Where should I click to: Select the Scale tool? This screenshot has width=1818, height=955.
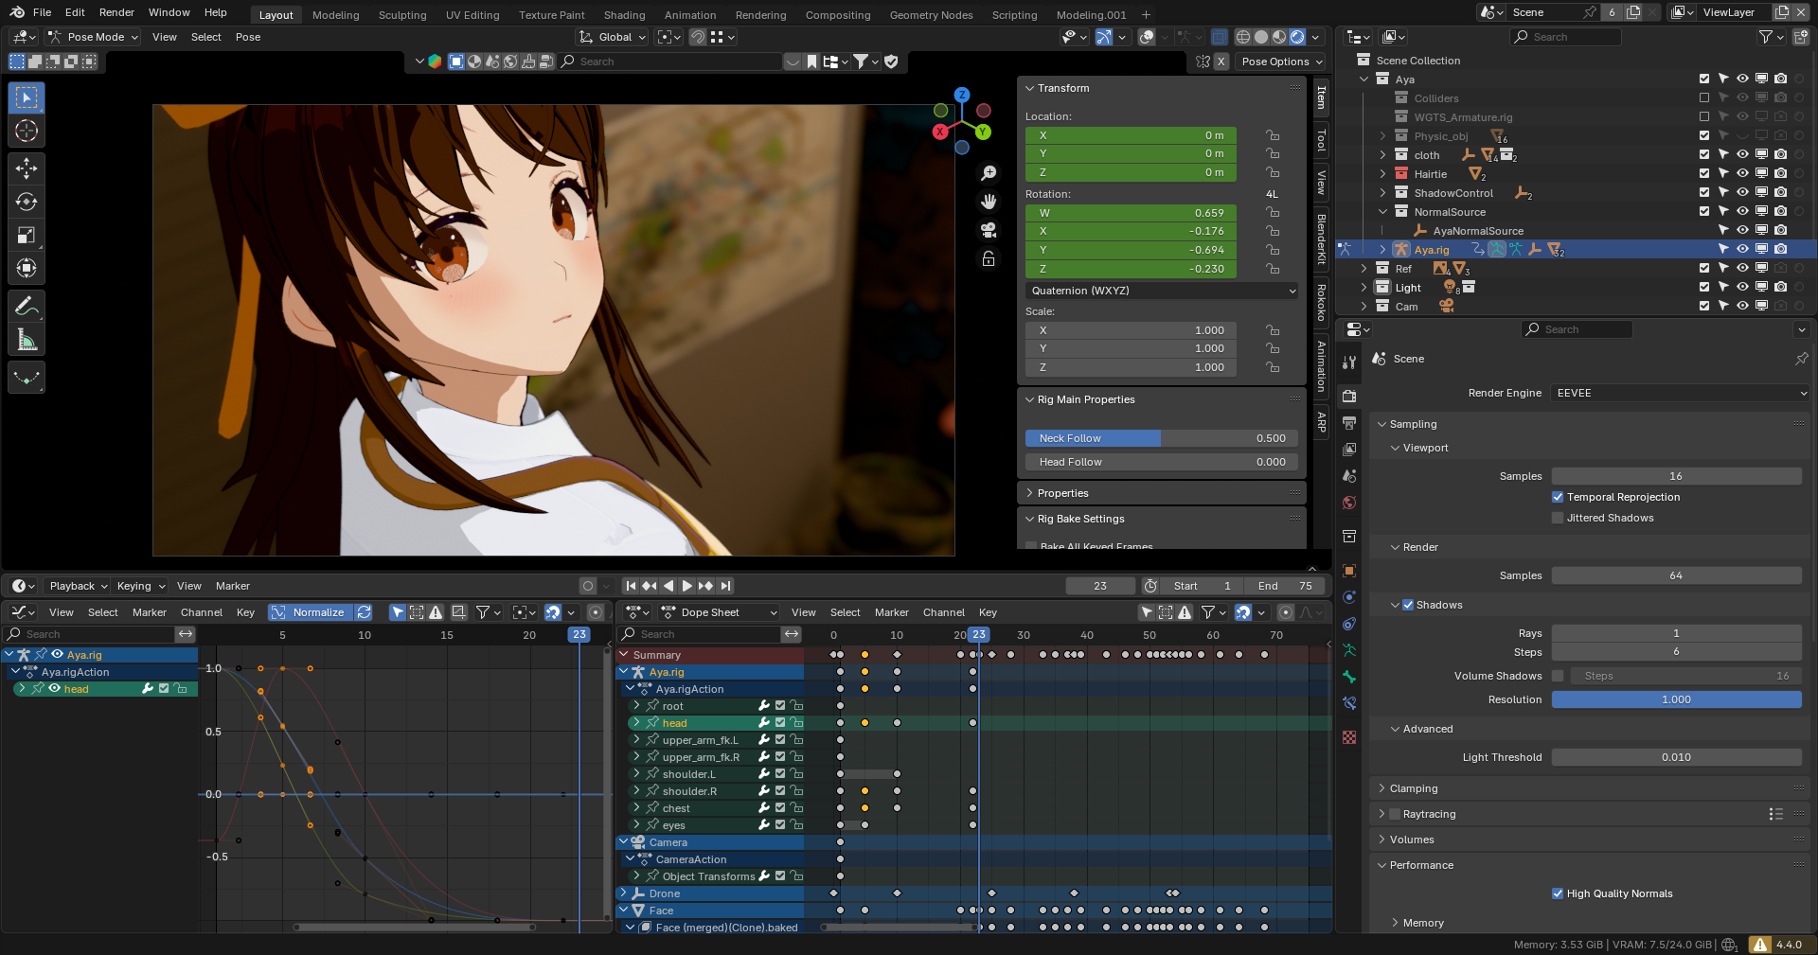(x=27, y=235)
